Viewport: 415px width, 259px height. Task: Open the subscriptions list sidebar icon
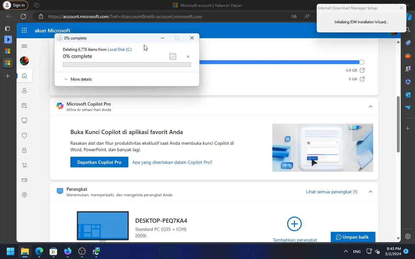[x=24, y=106]
